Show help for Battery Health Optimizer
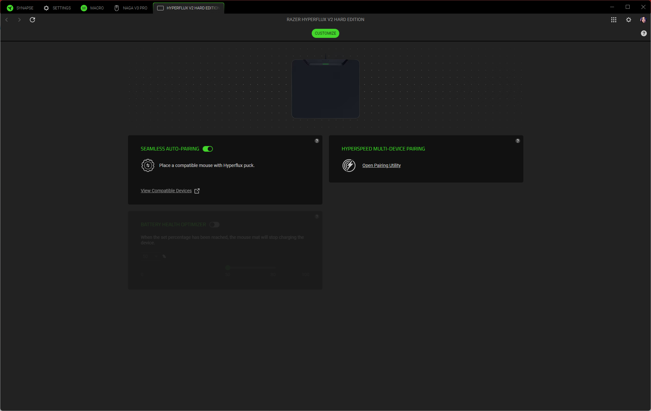This screenshot has height=411, width=651. point(317,217)
